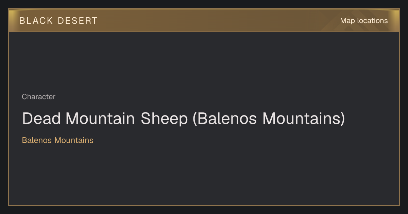The height and width of the screenshot is (214, 408).
Task: Click the word Sheep in the title
Action: click(165, 119)
